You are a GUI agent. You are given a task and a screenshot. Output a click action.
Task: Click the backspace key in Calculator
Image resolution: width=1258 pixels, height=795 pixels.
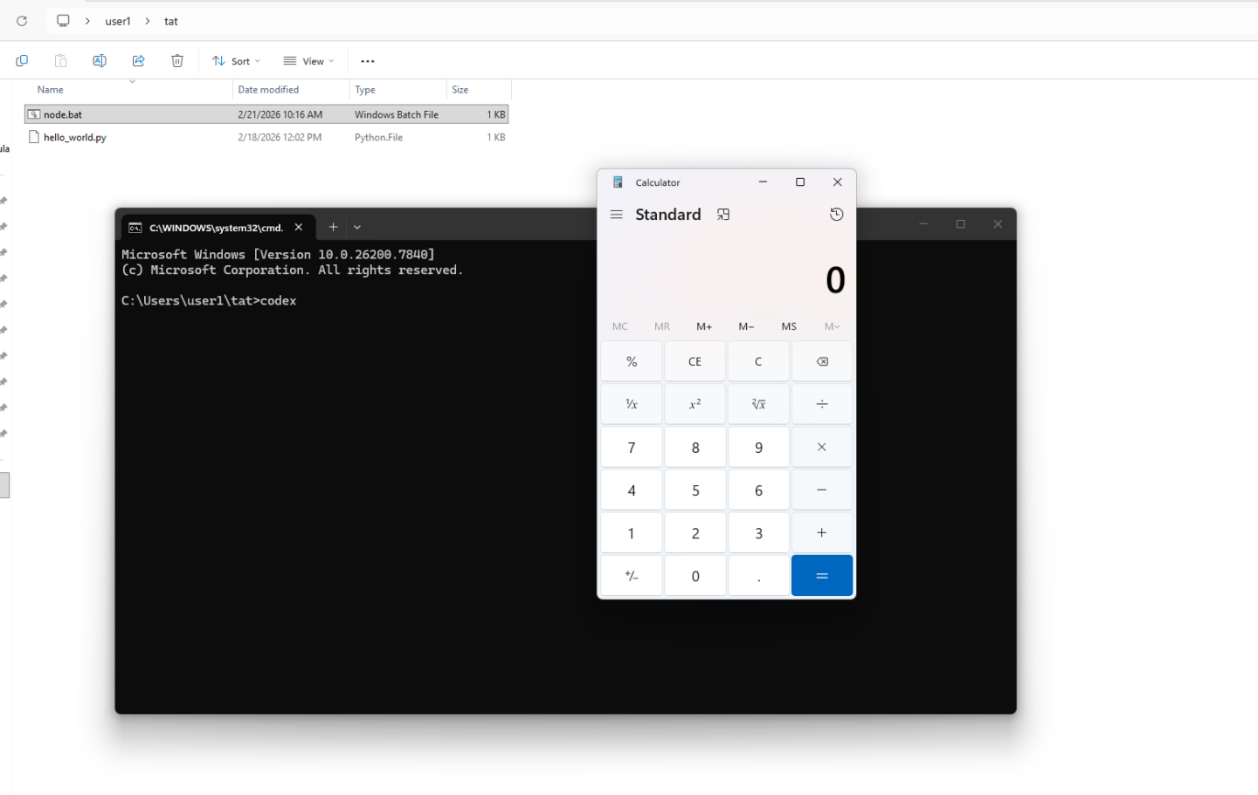click(822, 361)
